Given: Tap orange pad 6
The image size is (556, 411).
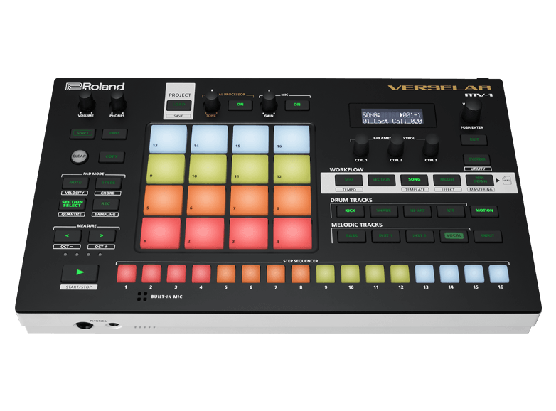Looking at the screenshot, I should click(206, 201).
